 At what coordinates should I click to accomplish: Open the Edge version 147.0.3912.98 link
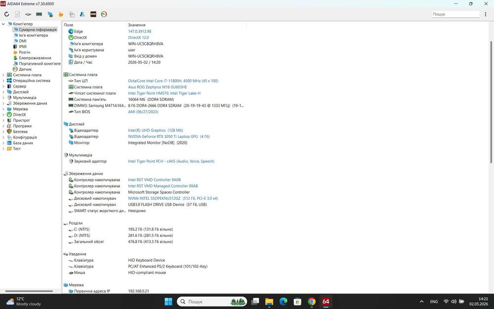[x=140, y=32]
